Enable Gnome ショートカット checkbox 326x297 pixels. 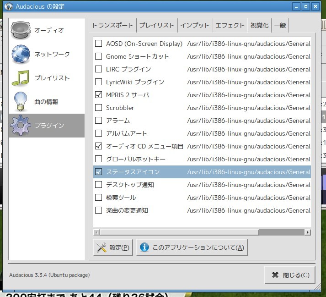(99, 56)
